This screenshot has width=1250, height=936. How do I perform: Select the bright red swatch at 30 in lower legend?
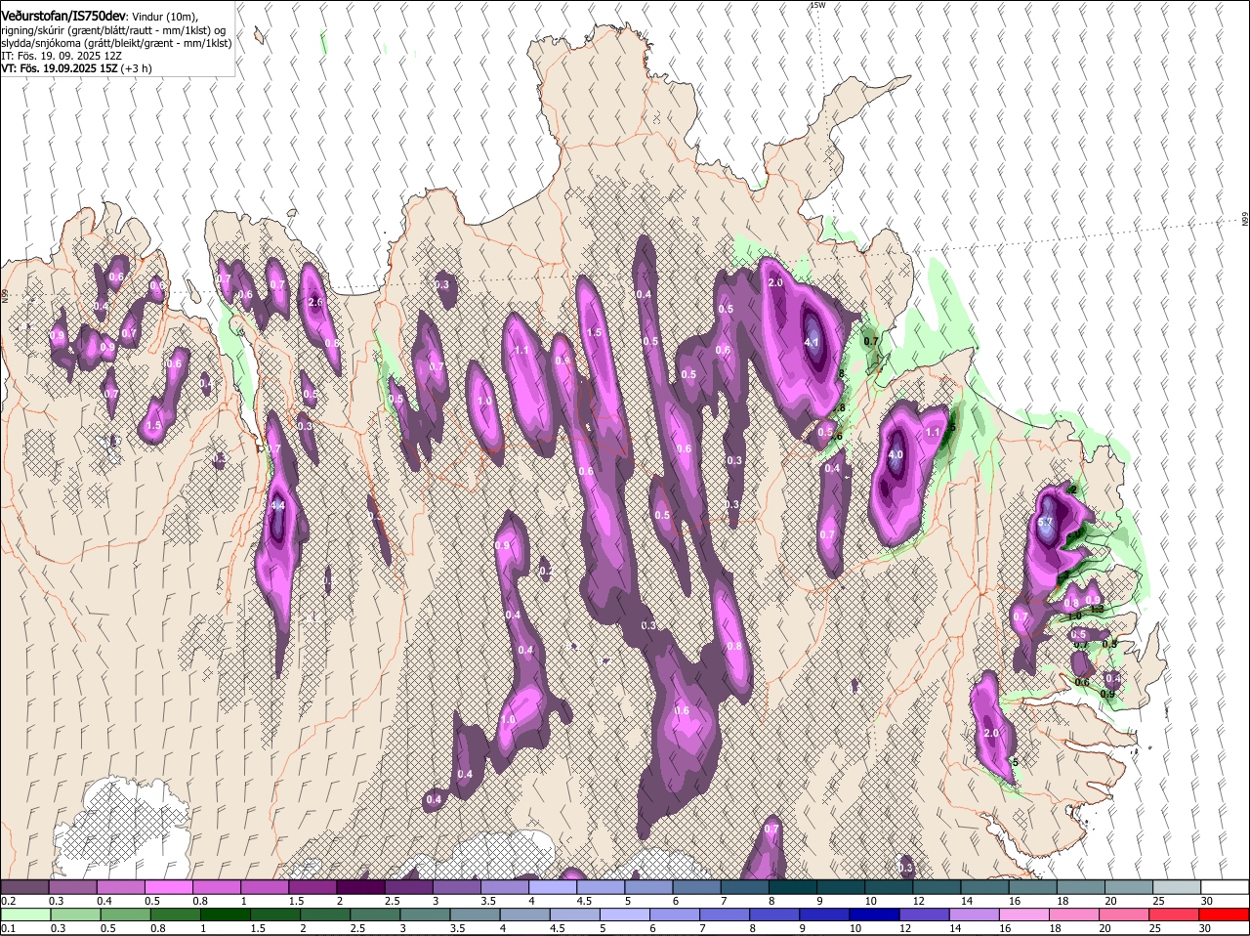pos(1225,915)
